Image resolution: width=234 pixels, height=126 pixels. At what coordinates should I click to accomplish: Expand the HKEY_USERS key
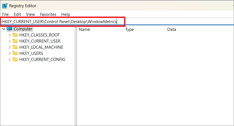(10, 53)
